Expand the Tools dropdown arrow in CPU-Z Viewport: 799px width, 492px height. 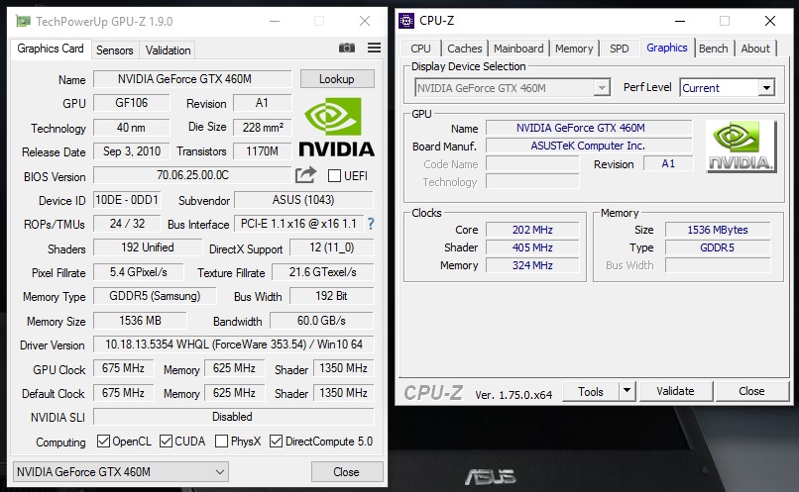(627, 391)
